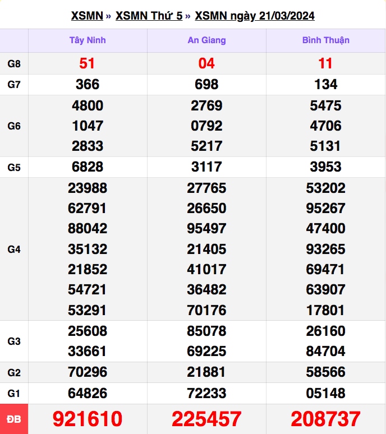Select G2 number 58566
The width and height of the screenshot is (386, 434).
[x=325, y=372]
